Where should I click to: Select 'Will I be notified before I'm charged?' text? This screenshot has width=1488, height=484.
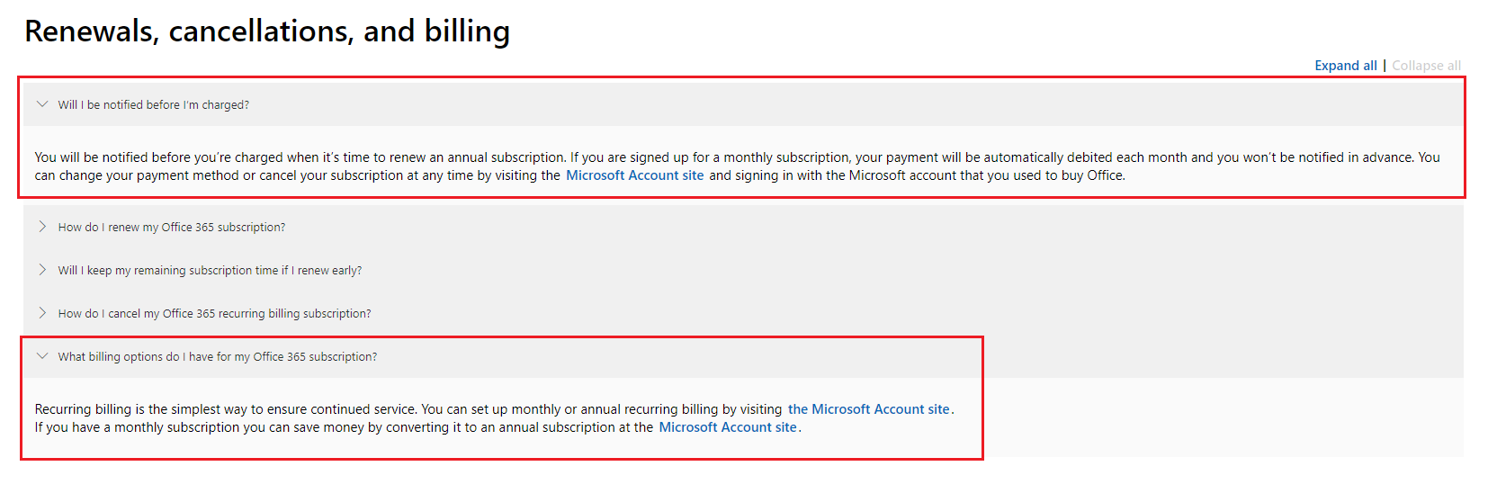tap(154, 105)
